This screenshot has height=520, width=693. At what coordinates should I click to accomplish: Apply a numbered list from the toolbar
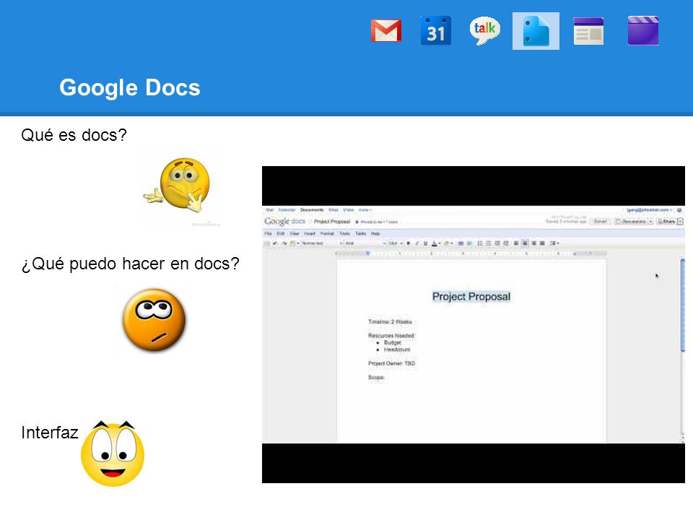coord(480,243)
